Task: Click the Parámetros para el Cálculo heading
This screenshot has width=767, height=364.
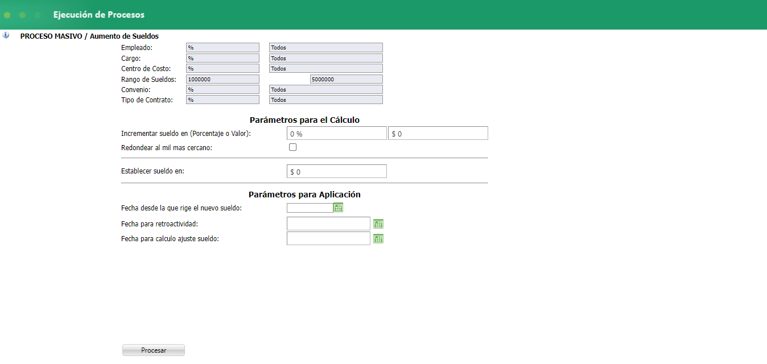Action: pyautogui.click(x=304, y=120)
